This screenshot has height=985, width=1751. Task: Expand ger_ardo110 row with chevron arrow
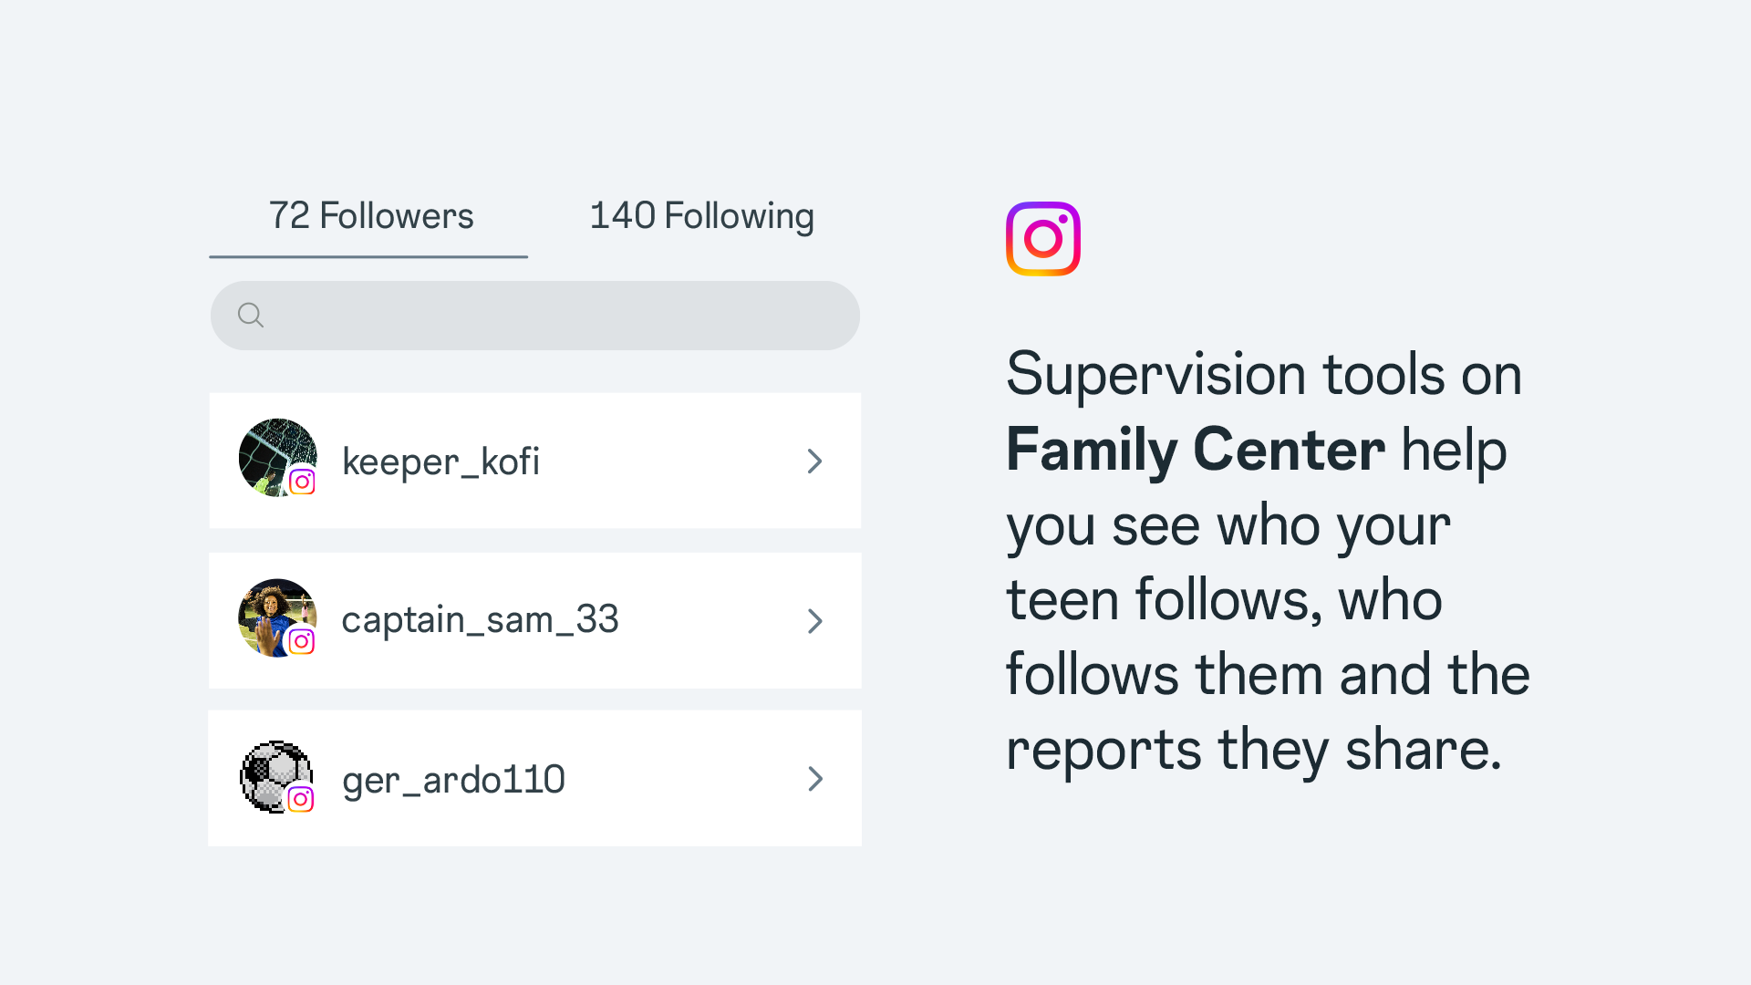click(814, 779)
